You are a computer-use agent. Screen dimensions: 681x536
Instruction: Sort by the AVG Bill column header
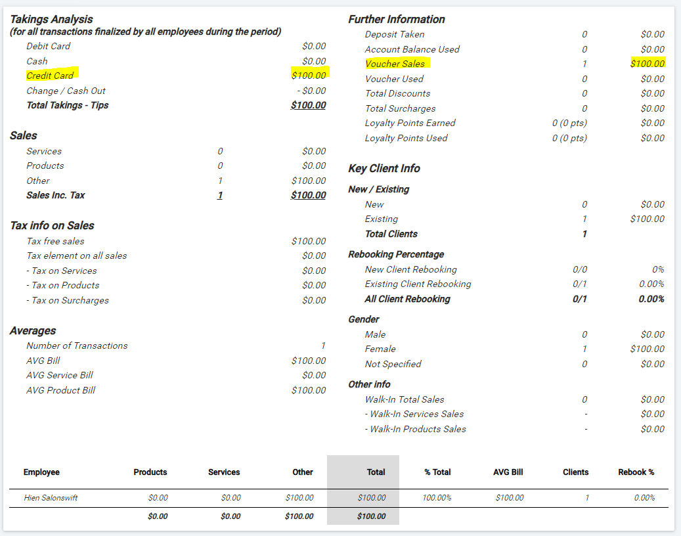pyautogui.click(x=508, y=472)
